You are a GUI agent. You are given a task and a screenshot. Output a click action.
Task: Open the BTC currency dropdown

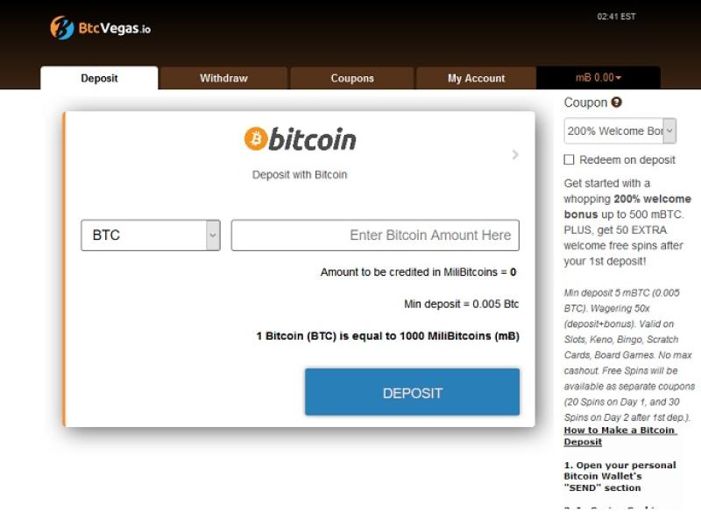point(151,235)
